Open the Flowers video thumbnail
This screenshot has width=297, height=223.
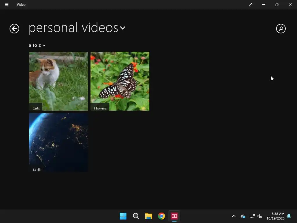120,81
